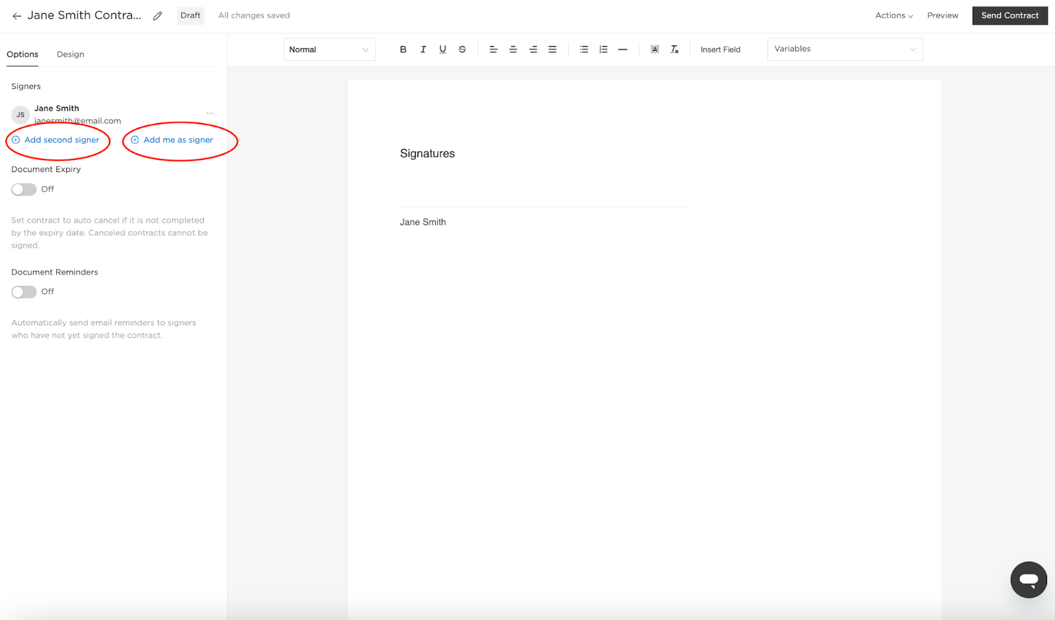Go back using the left arrow

pos(17,16)
